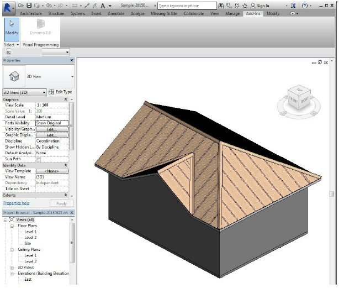Open the Architecture ribbon tab
Viewport: 339px width, 288px height.
tap(30, 13)
